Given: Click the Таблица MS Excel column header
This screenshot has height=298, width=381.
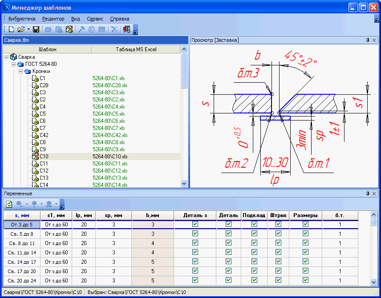Looking at the screenshot, I should (x=136, y=49).
